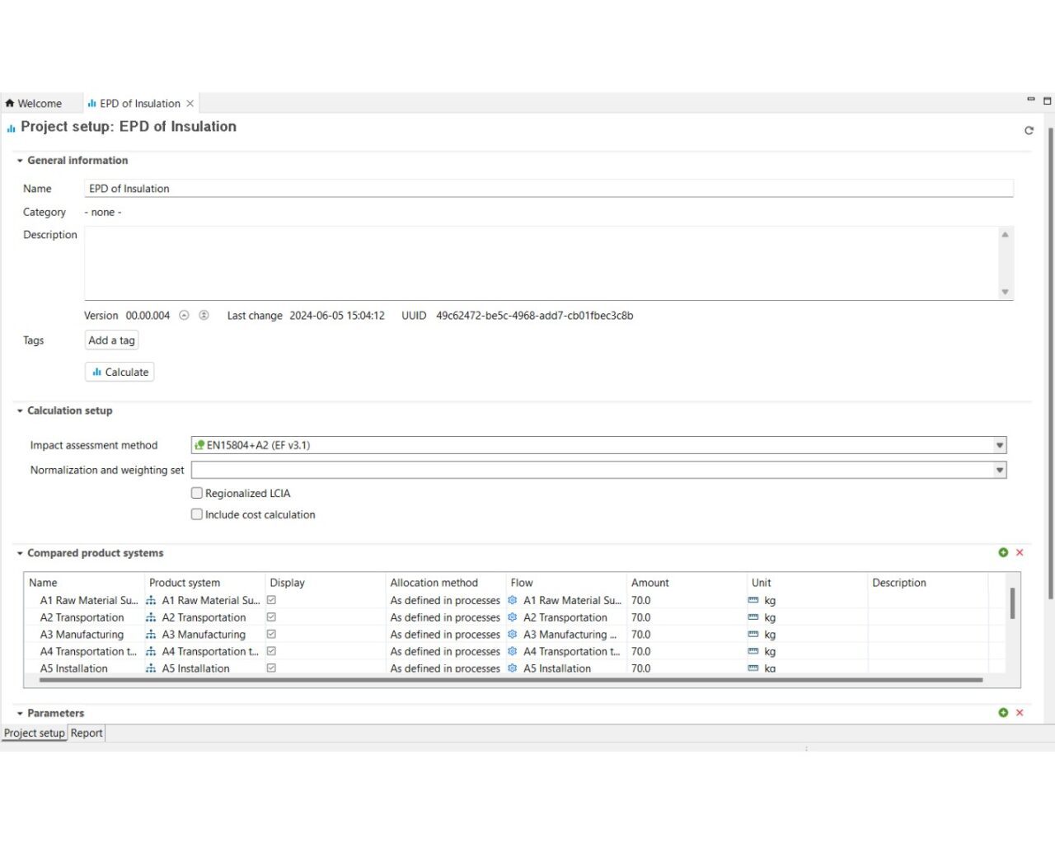This screenshot has height=844, width=1055.
Task: Open Normalization and weighting set dropdown
Action: click(x=999, y=470)
